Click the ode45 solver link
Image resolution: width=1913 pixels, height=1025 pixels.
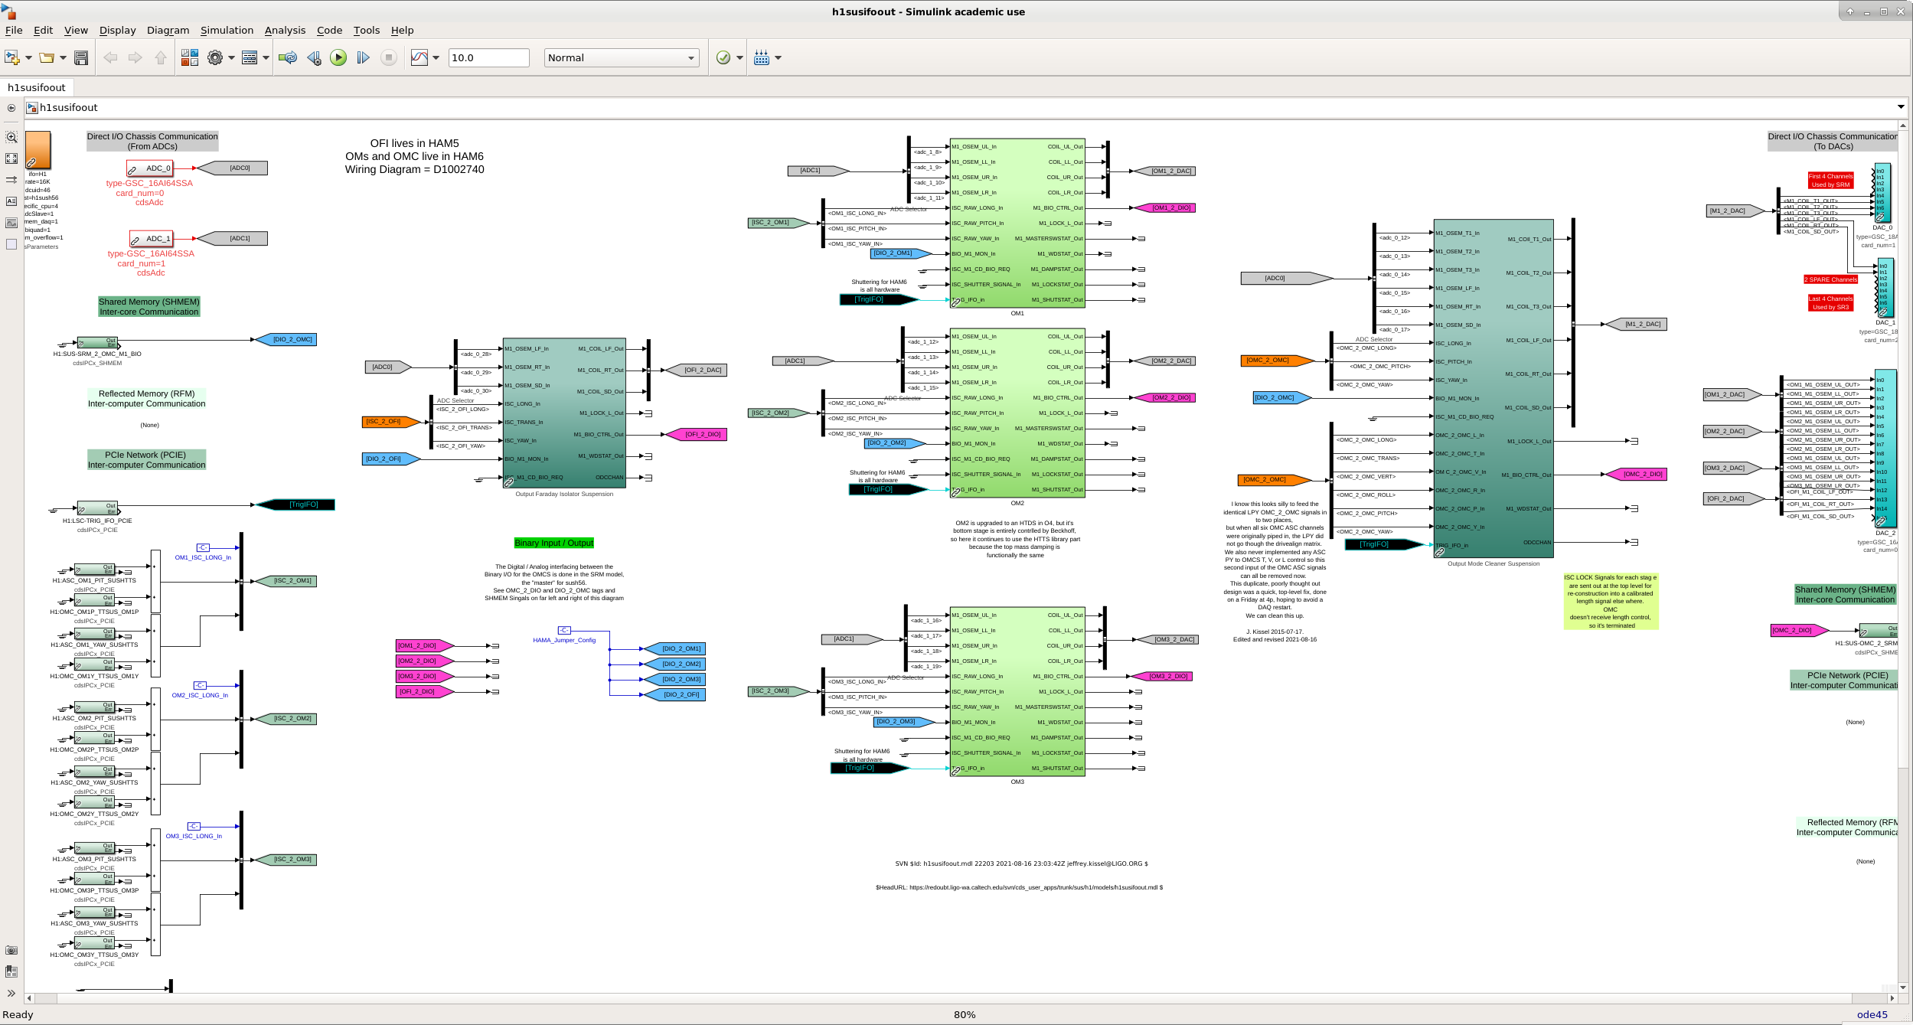click(1872, 1014)
